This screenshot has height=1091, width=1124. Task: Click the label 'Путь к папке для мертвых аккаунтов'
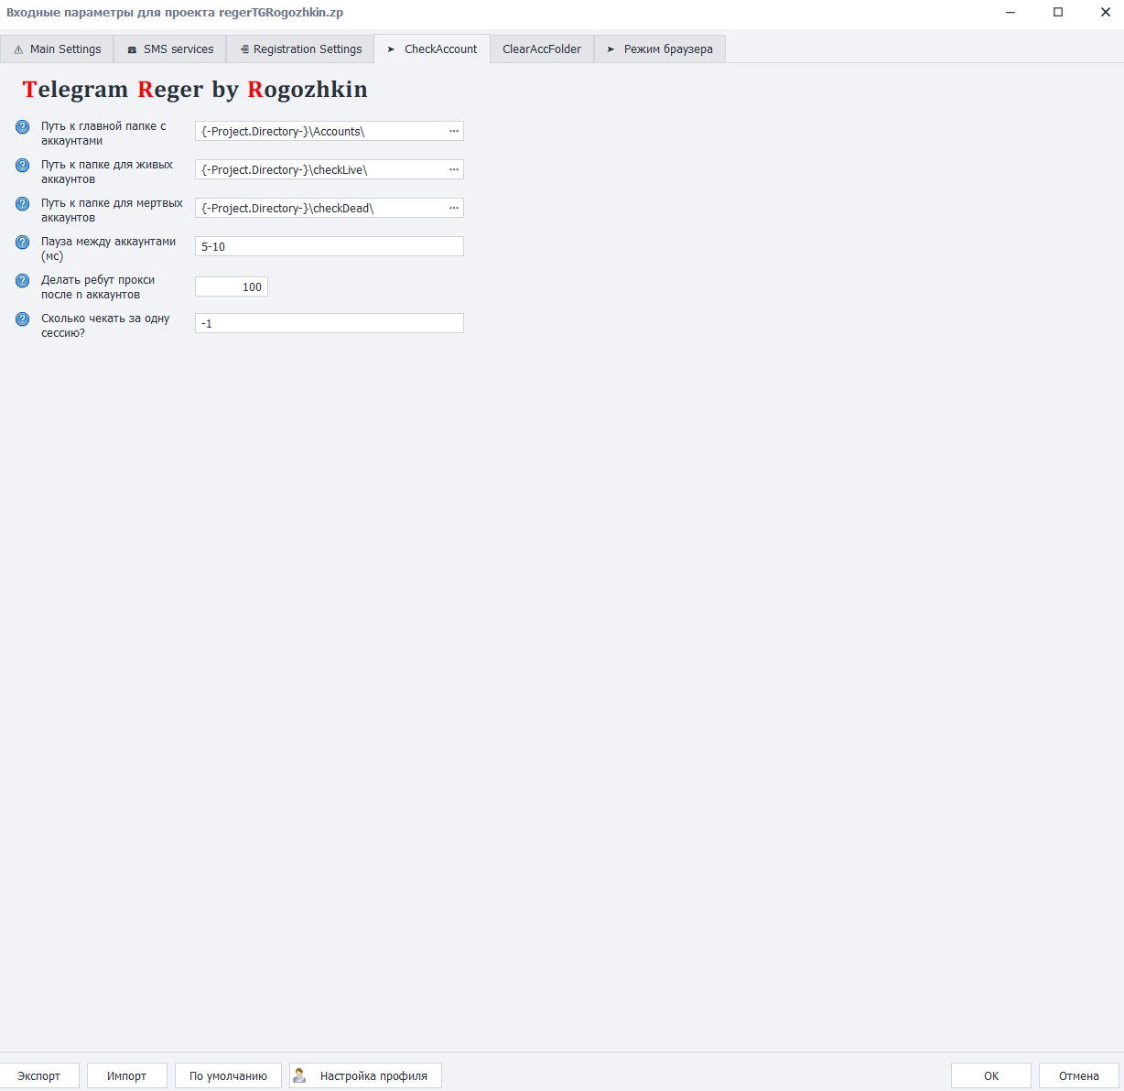click(x=112, y=211)
